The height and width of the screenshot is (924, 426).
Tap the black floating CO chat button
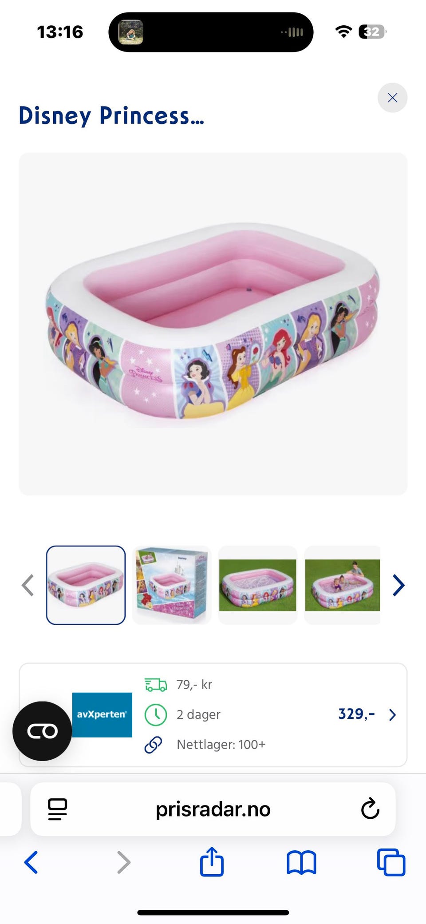click(x=42, y=731)
